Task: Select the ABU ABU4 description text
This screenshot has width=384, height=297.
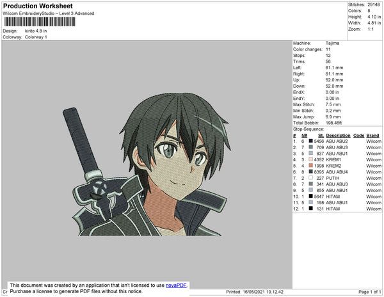Action: point(337,172)
